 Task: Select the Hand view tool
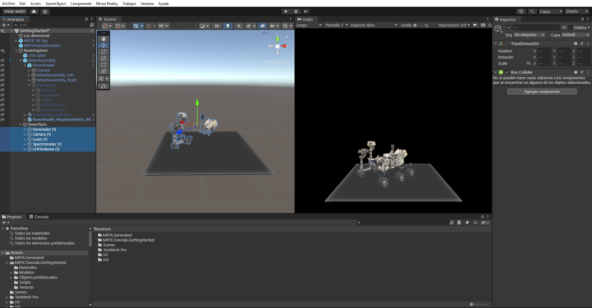click(x=104, y=39)
